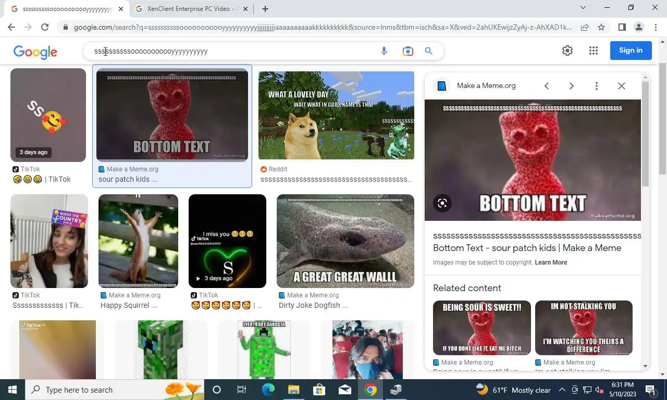The height and width of the screenshot is (400, 667).
Task: Launch Microsoft Edge from the taskbar
Action: [268, 390]
